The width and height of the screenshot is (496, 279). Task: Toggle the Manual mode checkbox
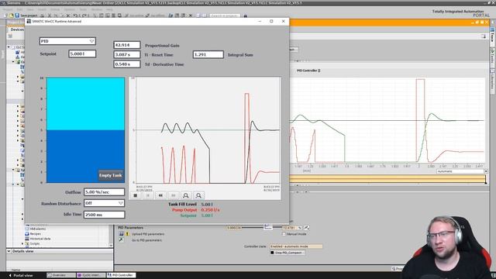point(284,234)
